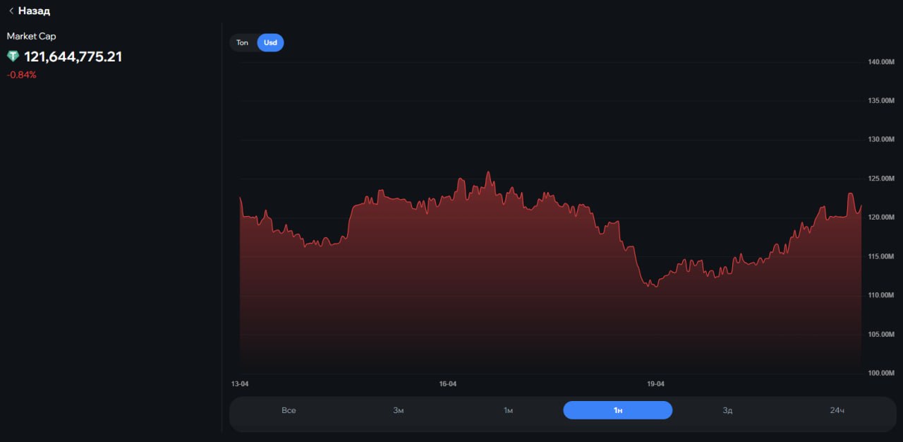903x442 pixels.
Task: Click the "Market Cap" heading text
Action: pyautogui.click(x=31, y=36)
